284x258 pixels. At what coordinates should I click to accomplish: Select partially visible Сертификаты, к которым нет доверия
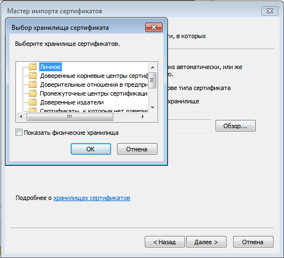[94, 110]
